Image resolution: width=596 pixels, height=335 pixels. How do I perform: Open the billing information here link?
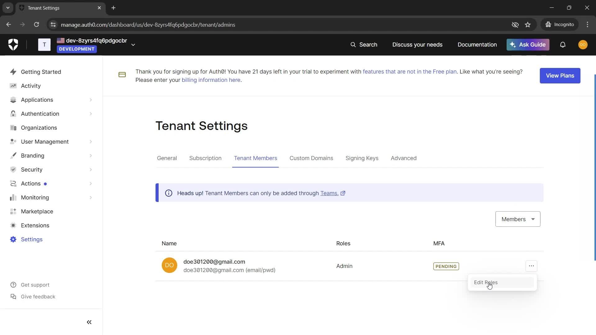click(211, 80)
